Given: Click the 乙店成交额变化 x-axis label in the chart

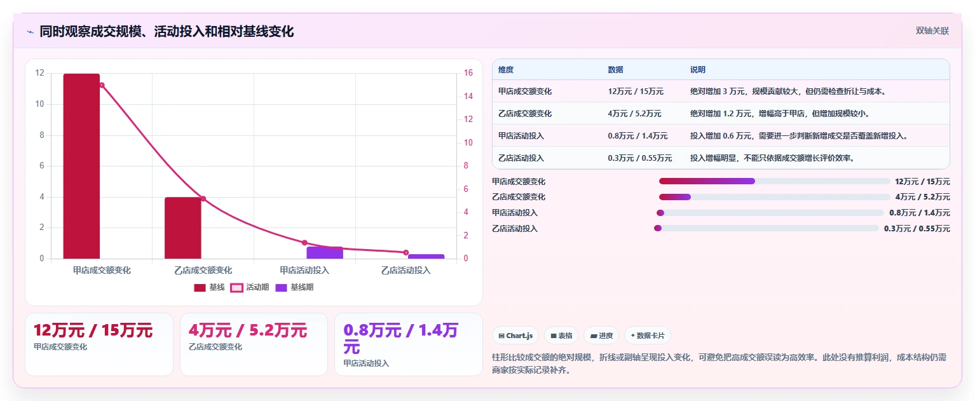Looking at the screenshot, I should [x=203, y=270].
